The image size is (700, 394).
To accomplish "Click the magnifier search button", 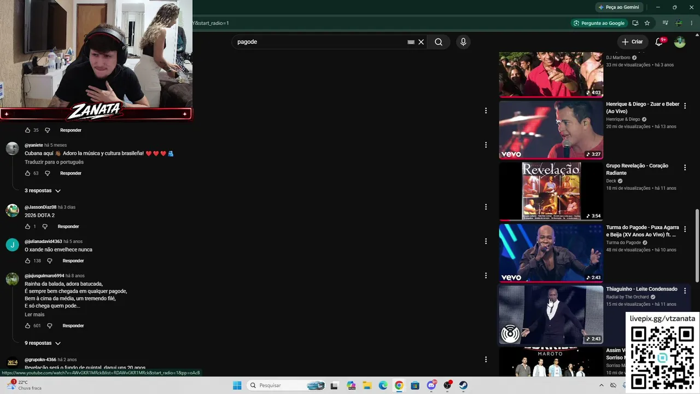I will click(439, 42).
